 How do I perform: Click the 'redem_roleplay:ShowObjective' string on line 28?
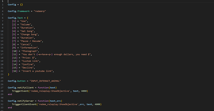[50, 91]
